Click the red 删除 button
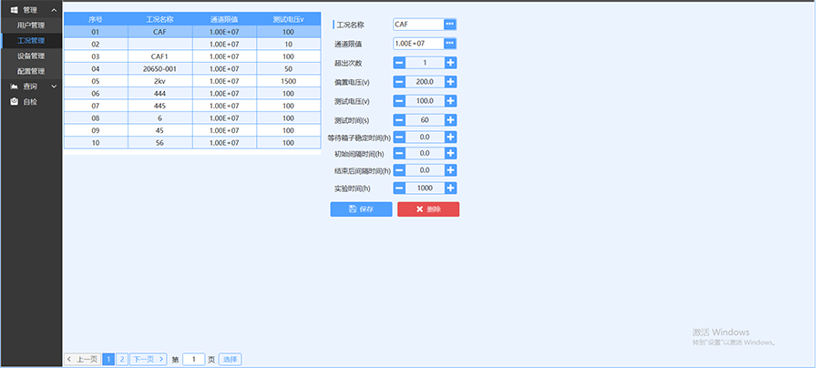820x368 pixels. coord(428,210)
